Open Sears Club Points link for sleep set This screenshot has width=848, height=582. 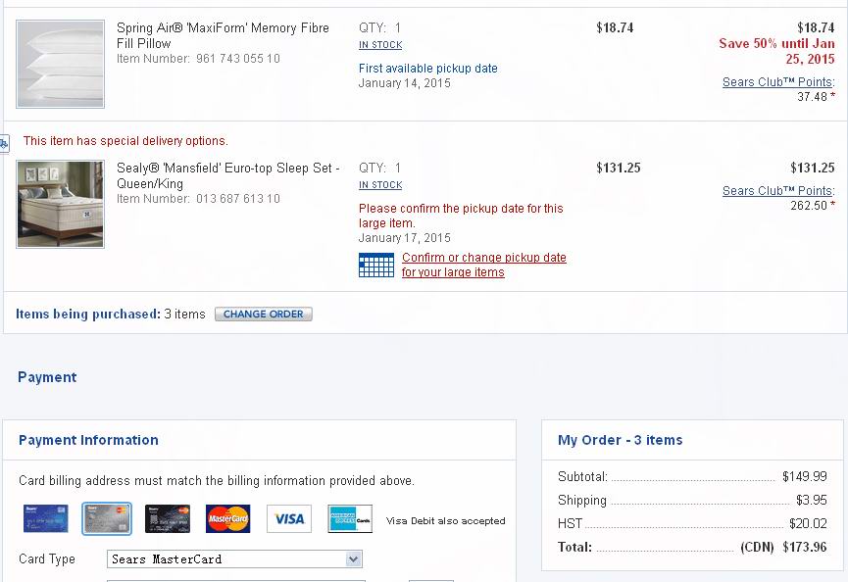point(778,191)
